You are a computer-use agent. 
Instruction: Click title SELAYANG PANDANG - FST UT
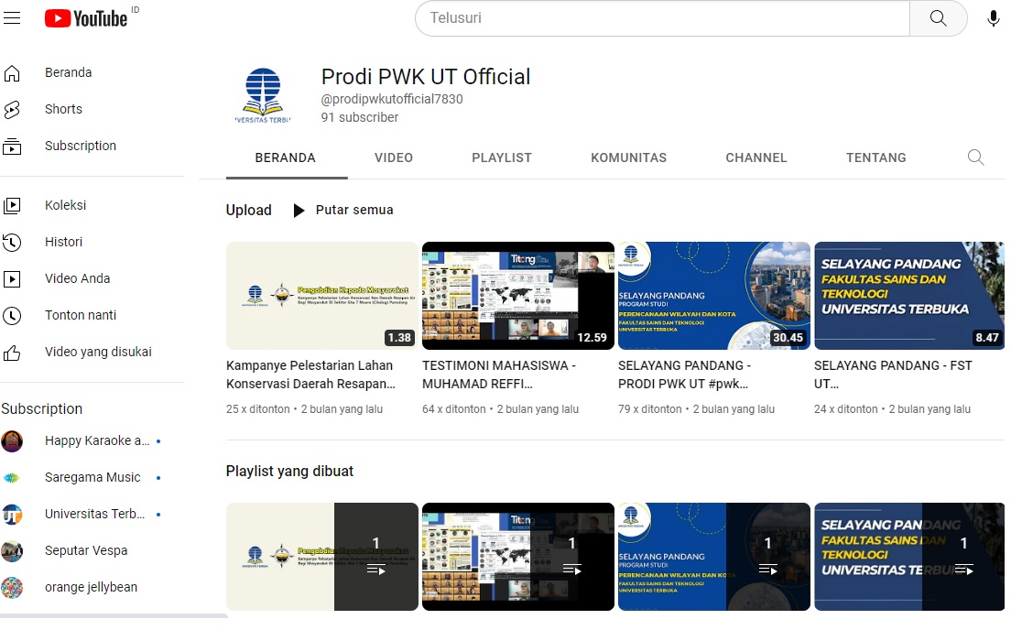[x=893, y=375]
